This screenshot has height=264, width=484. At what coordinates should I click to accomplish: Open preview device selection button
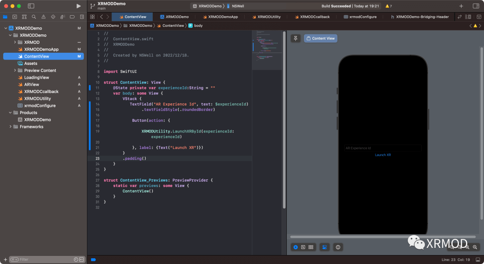pyautogui.click(x=338, y=247)
